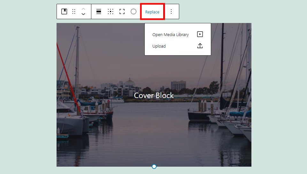This screenshot has width=307, height=174.
Task: Click the upload arrow icon
Action: point(200,46)
